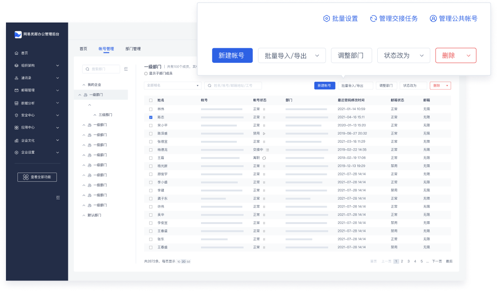The width and height of the screenshot is (497, 291).
Task: Select the 显示子部门成员 radio option
Action: pyautogui.click(x=146, y=73)
